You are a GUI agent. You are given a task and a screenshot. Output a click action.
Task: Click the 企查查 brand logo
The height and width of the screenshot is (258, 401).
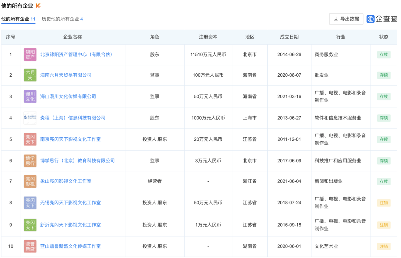tap(382, 19)
